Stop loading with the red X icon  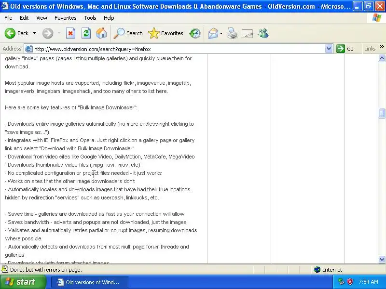pyautogui.click(x=70, y=33)
